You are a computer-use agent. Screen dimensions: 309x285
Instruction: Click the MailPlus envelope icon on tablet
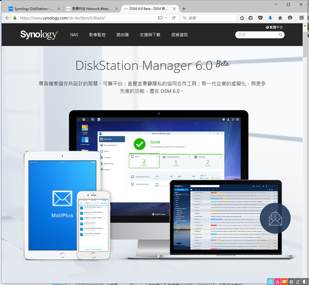(x=62, y=198)
